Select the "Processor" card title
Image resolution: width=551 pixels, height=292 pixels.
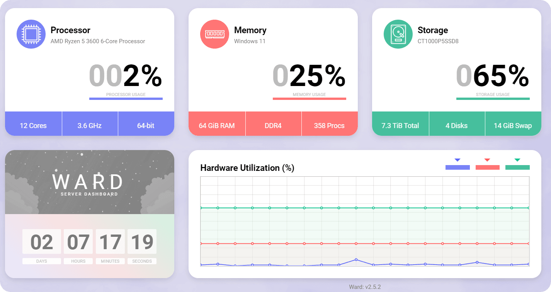[70, 30]
